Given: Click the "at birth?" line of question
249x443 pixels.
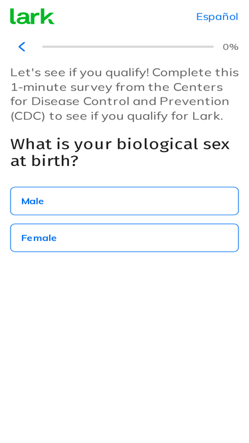Looking at the screenshot, I should click(44, 161).
